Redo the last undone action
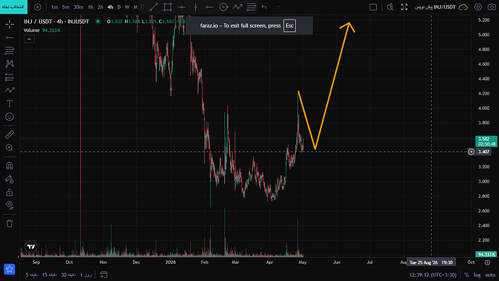Viewport: 499px width, 281px height. (278, 7)
